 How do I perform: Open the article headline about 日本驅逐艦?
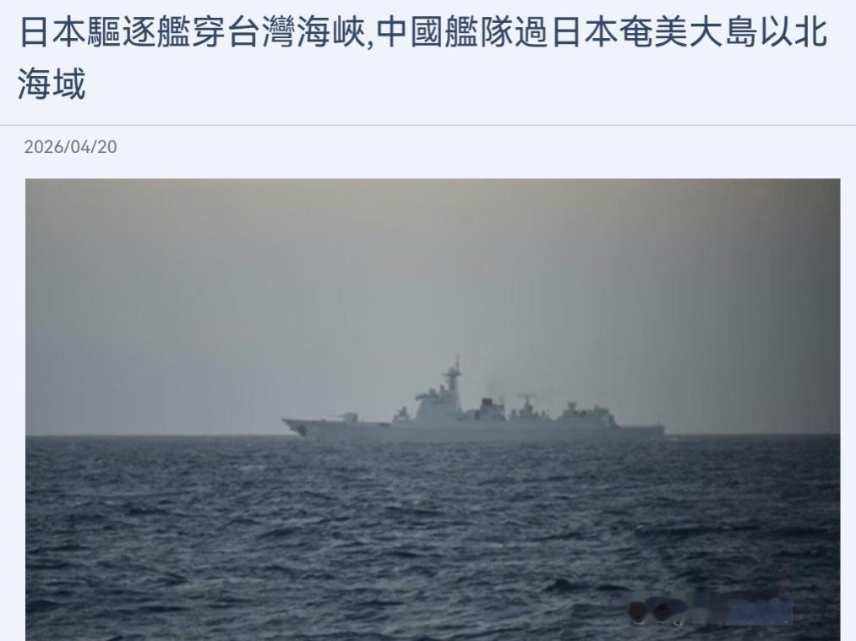coord(423,58)
